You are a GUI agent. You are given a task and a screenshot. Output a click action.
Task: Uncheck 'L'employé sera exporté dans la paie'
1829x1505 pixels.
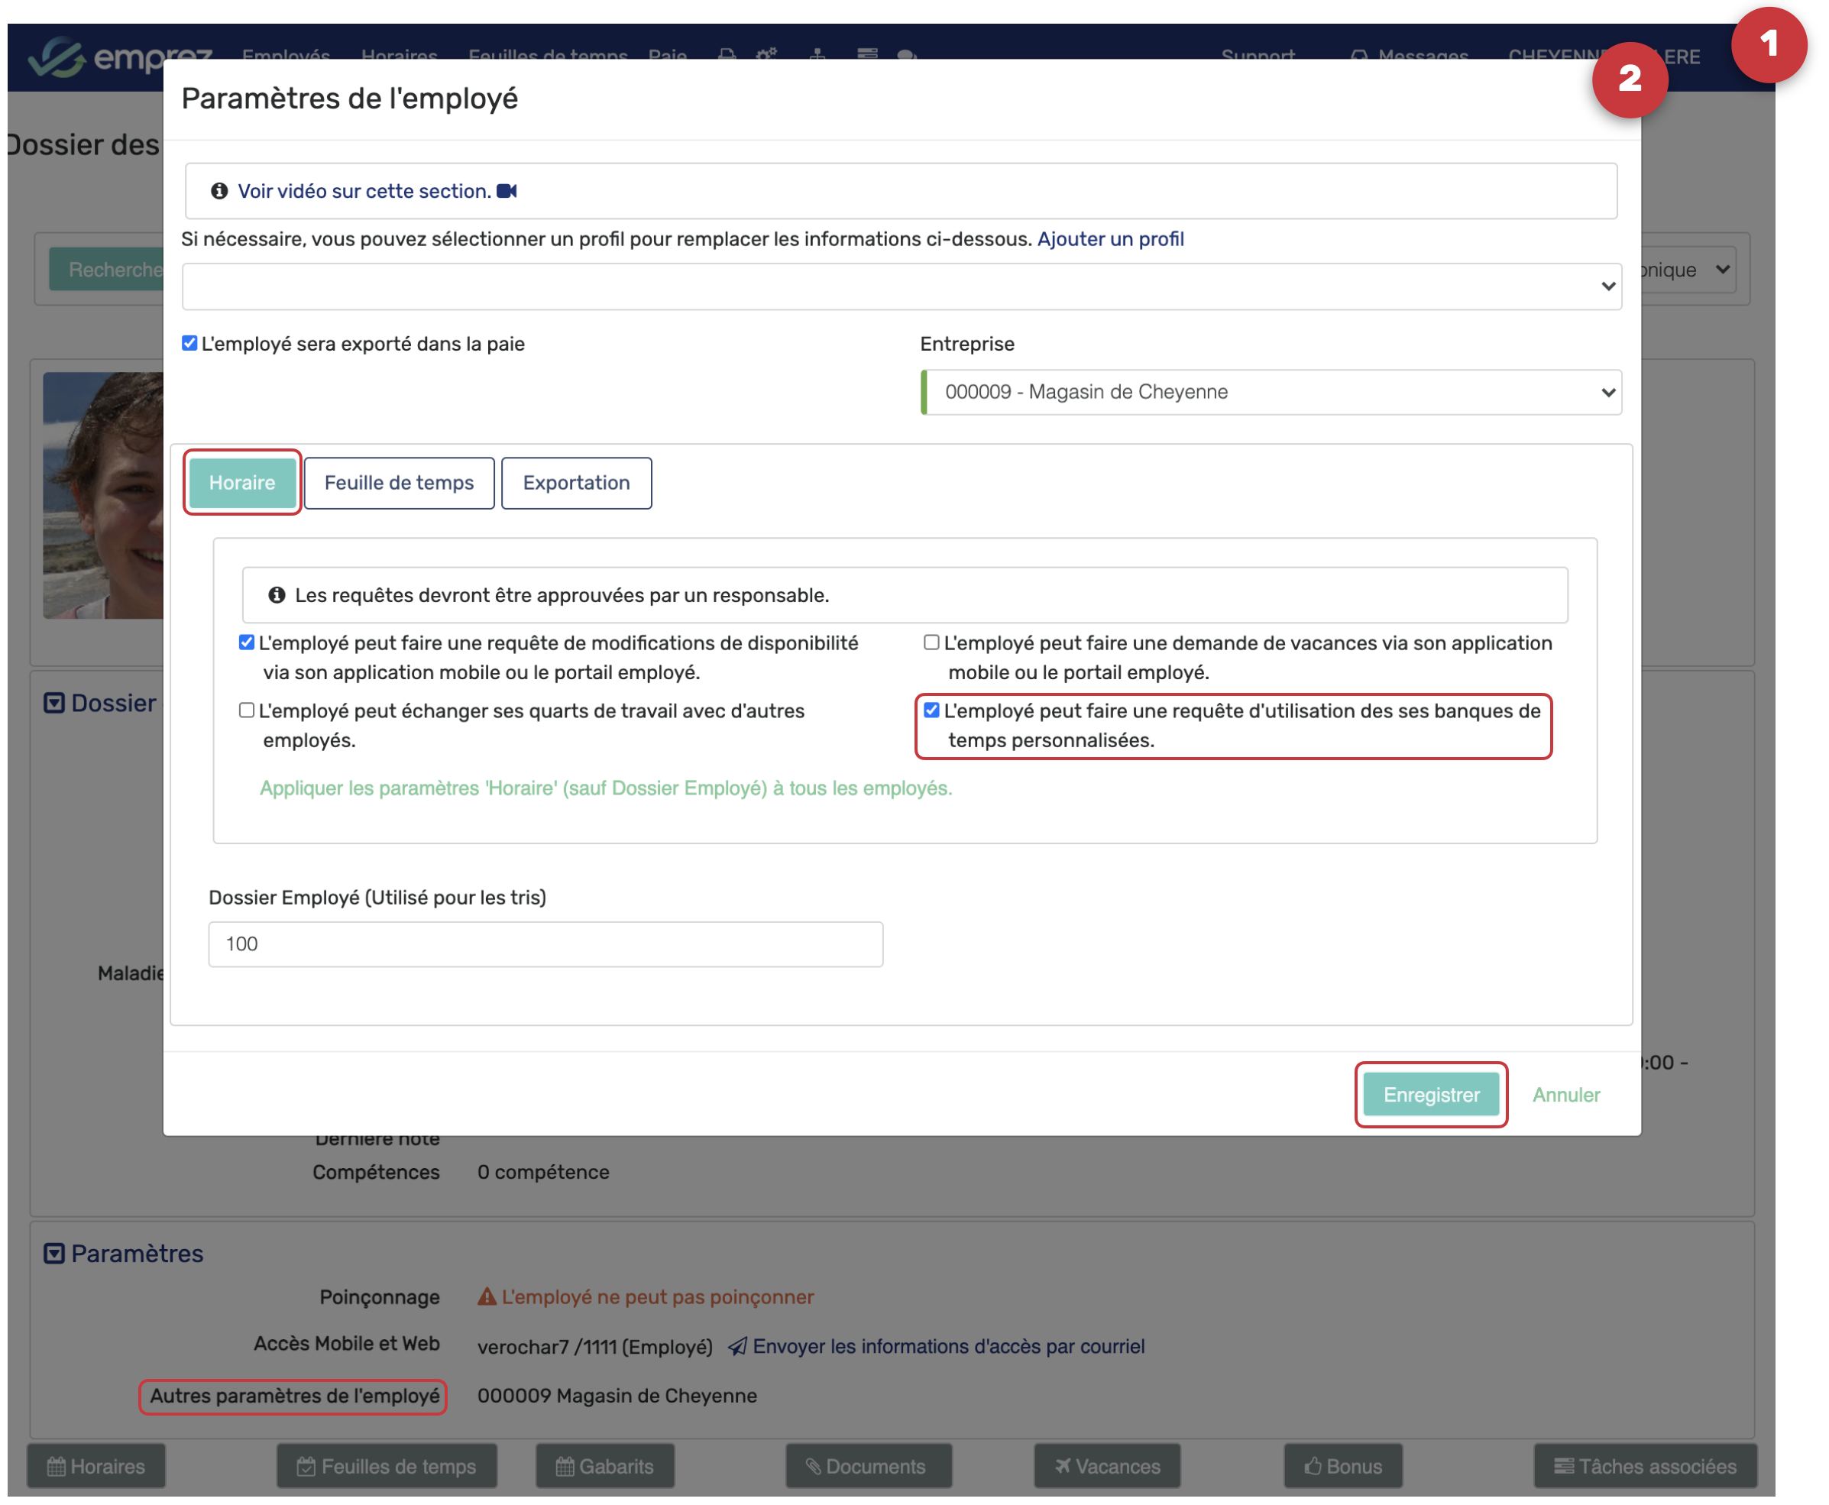tap(189, 343)
